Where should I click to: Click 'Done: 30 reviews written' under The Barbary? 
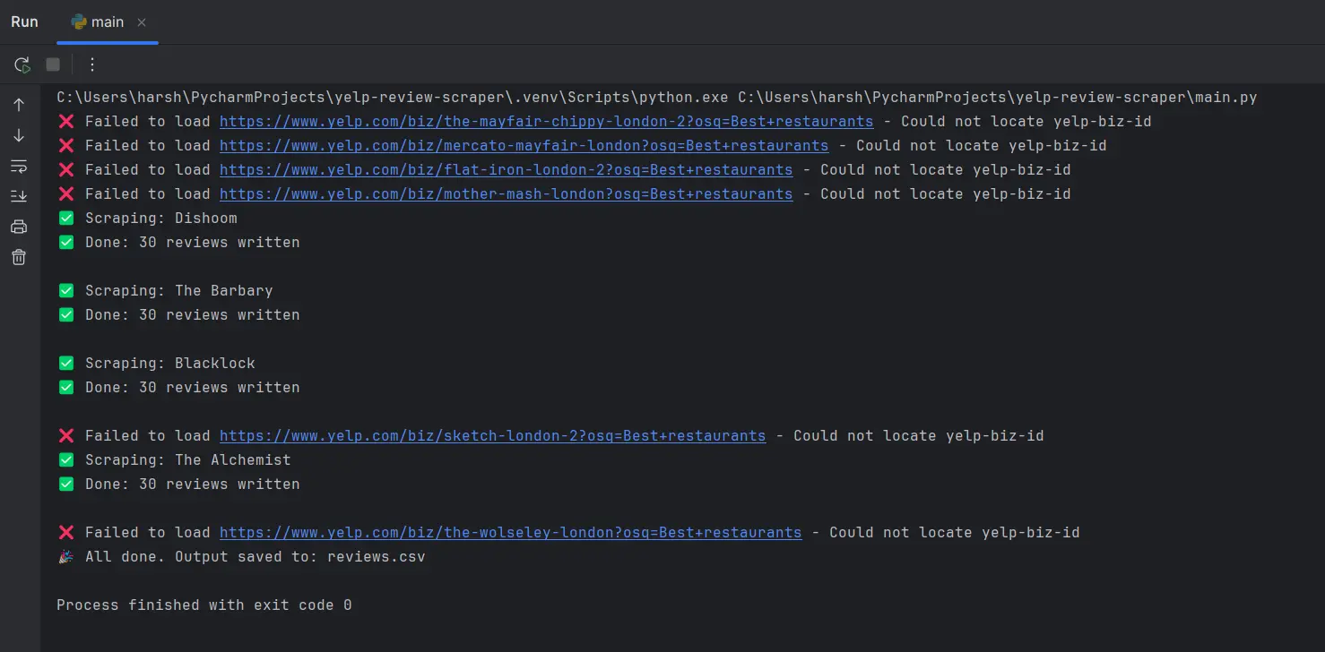click(x=192, y=314)
